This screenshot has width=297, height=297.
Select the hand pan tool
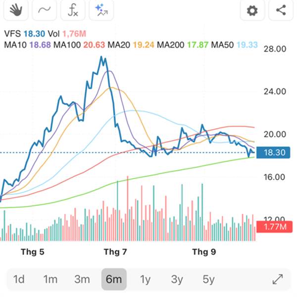(15, 10)
